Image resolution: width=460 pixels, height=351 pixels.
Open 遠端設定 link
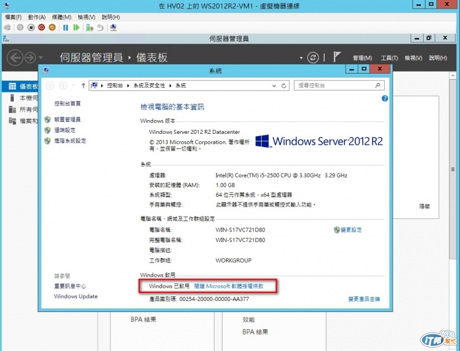(x=65, y=130)
